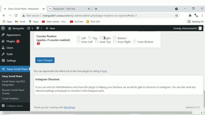
Task: Close the Sassy Social Share tab
Action: coord(44,9)
